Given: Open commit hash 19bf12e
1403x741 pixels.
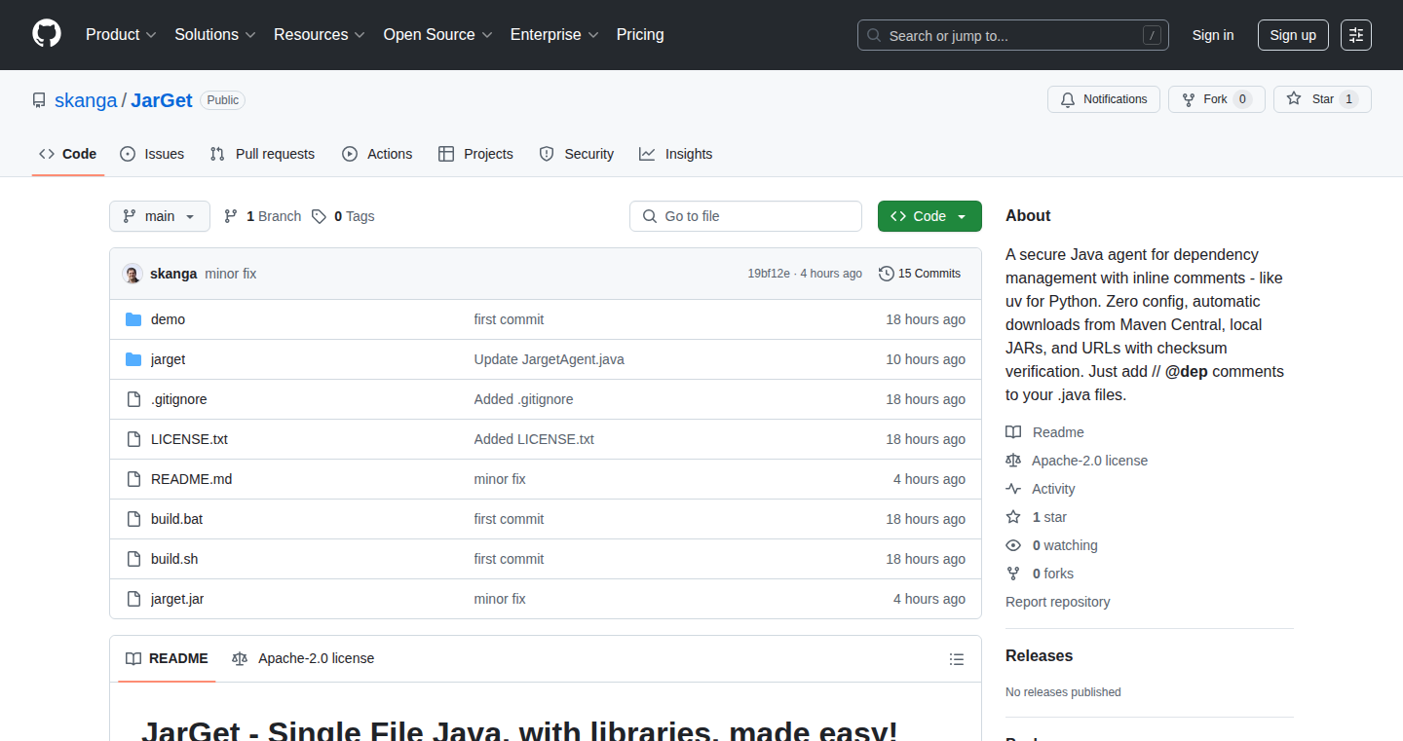Looking at the screenshot, I should click(x=770, y=274).
